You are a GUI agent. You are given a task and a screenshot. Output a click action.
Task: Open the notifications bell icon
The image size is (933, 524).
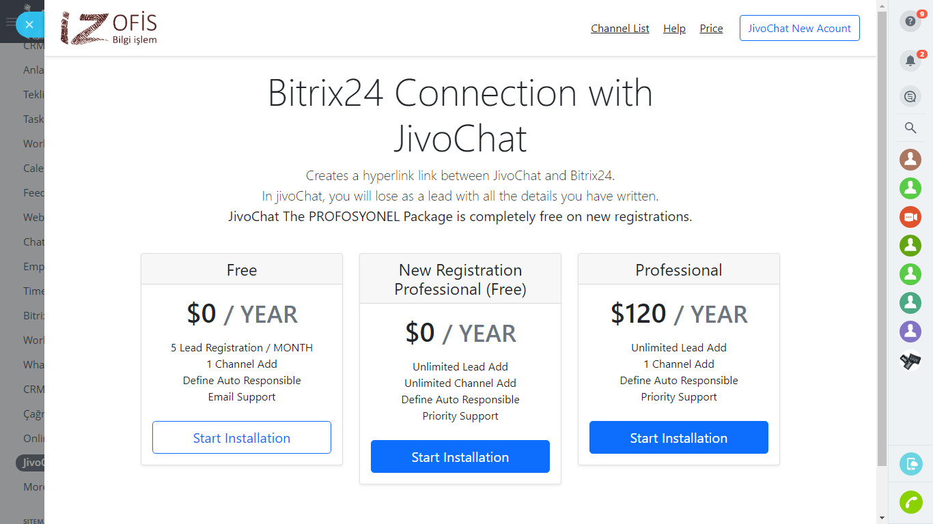point(910,61)
